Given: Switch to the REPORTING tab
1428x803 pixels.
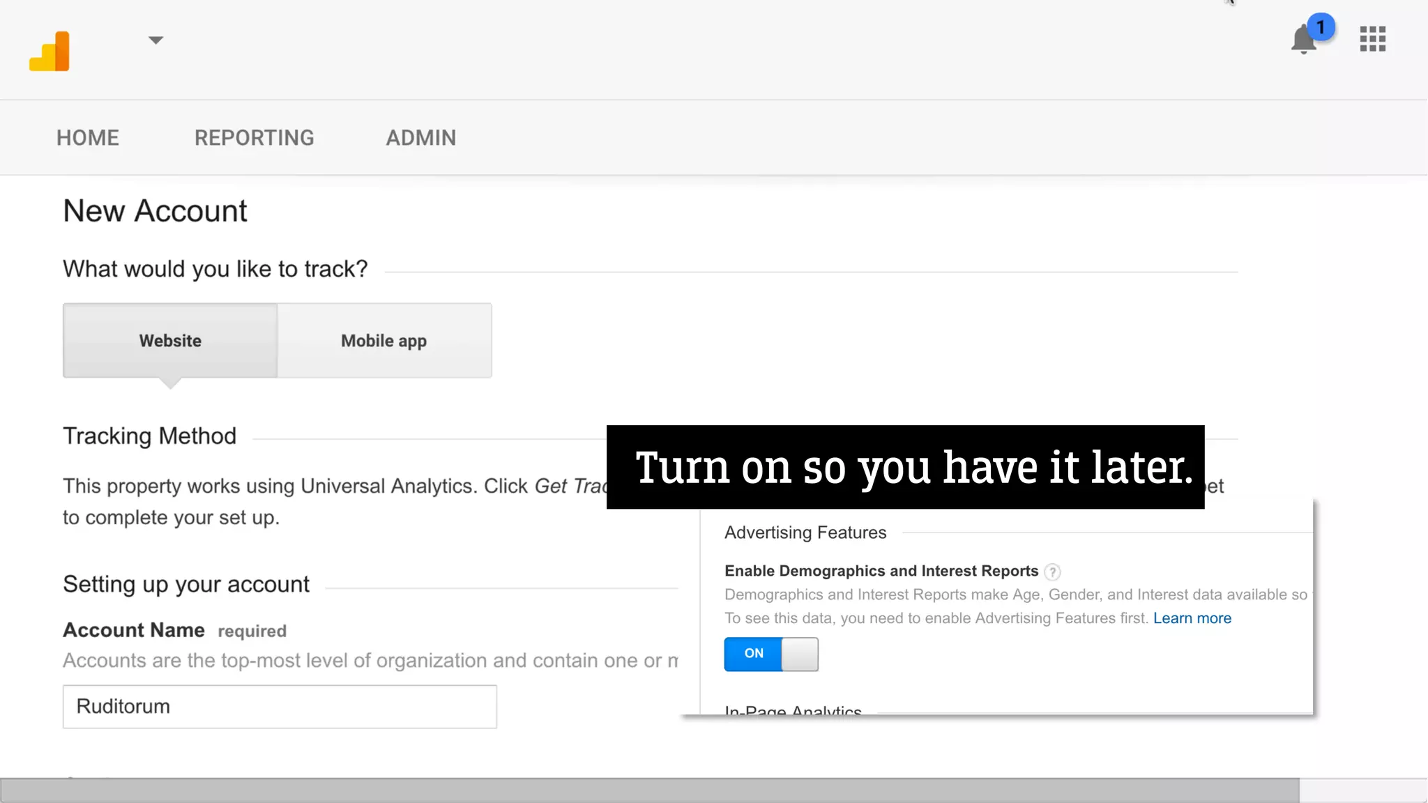Looking at the screenshot, I should click(x=254, y=138).
